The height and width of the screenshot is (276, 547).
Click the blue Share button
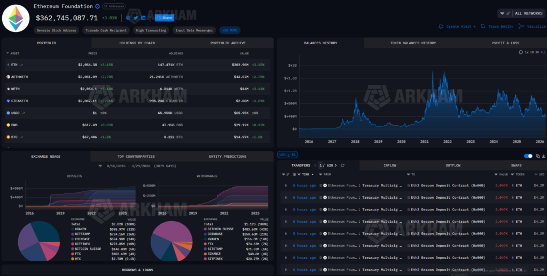point(165,18)
